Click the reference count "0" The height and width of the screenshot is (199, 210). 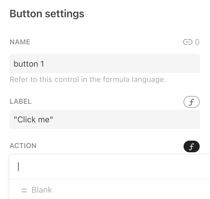(197, 42)
